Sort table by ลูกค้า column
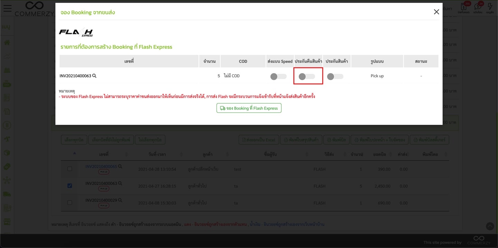Screen dimensions: 498x248 pos(207,154)
